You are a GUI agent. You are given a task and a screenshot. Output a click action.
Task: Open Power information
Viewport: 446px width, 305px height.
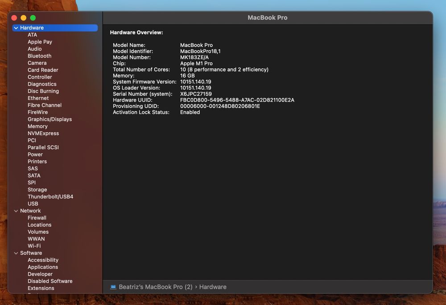point(35,155)
